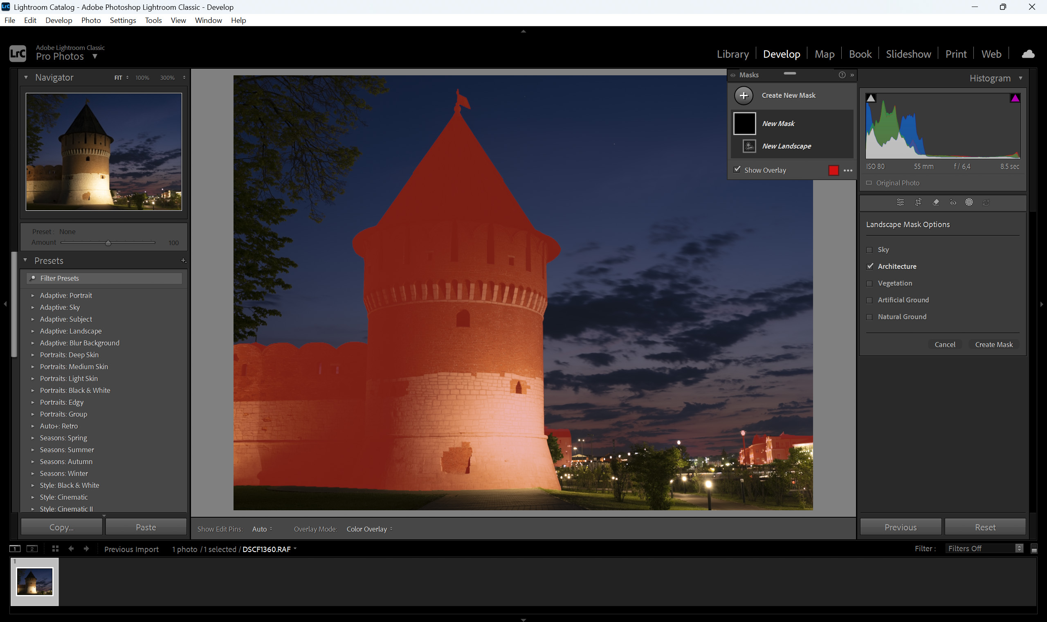
Task: Open the Overlay Mode Color Overlay dropdown
Action: (x=369, y=529)
